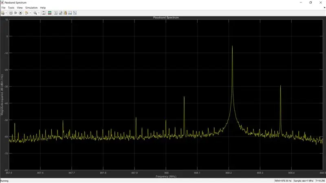This screenshot has width=326, height=183.
Task: Toggle the peak finder icon
Action: [x=60, y=13]
